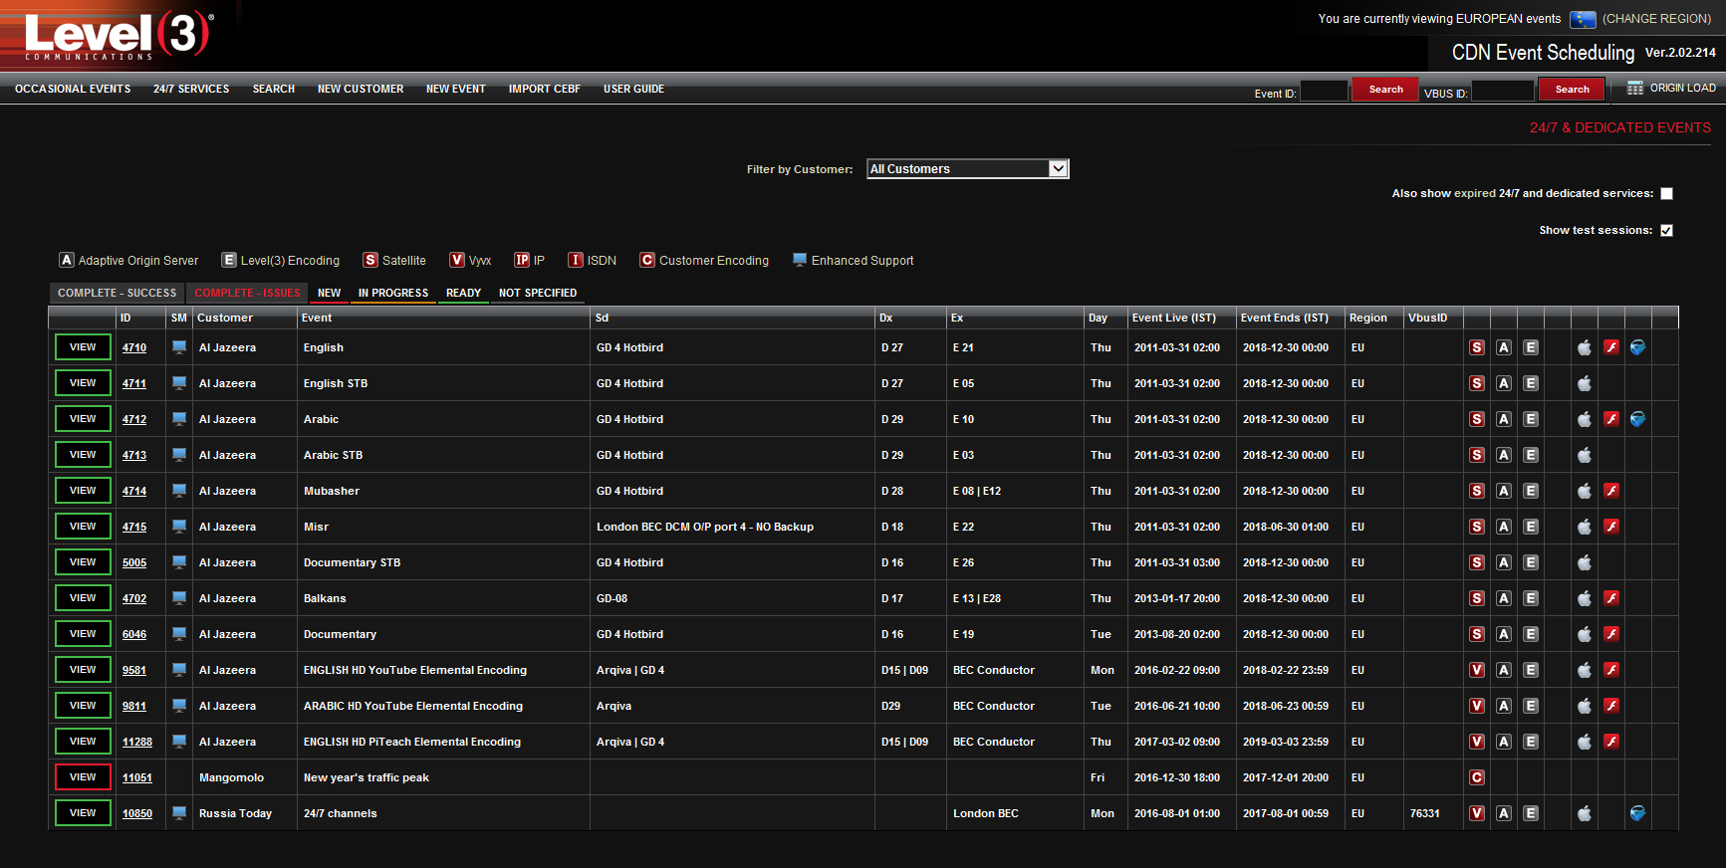Viewport: 1726px width, 868px height.
Task: Click the VBUS ID input field
Action: [1502, 91]
